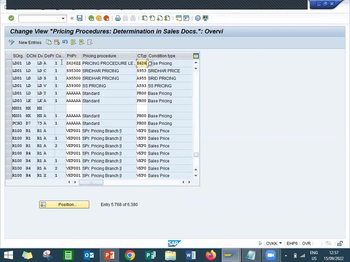The height and width of the screenshot is (262, 350).
Task: Click EHP6 in the status bar
Action: (x=292, y=243)
